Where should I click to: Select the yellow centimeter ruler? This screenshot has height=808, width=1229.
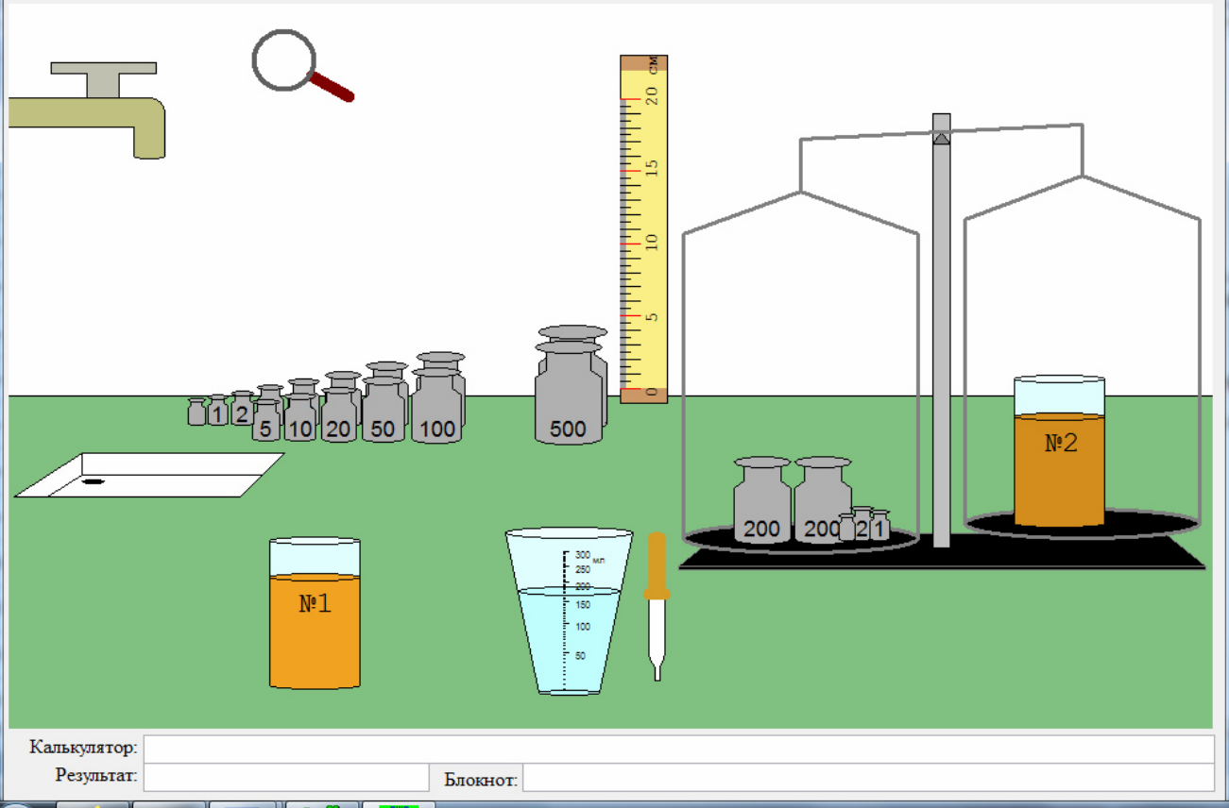click(644, 229)
